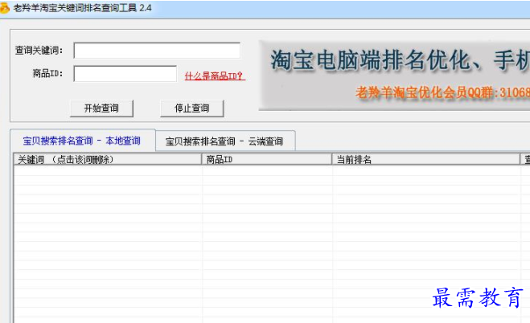Focus the 商品ID input field
Screen dimensions: 530x323
[x=125, y=74]
